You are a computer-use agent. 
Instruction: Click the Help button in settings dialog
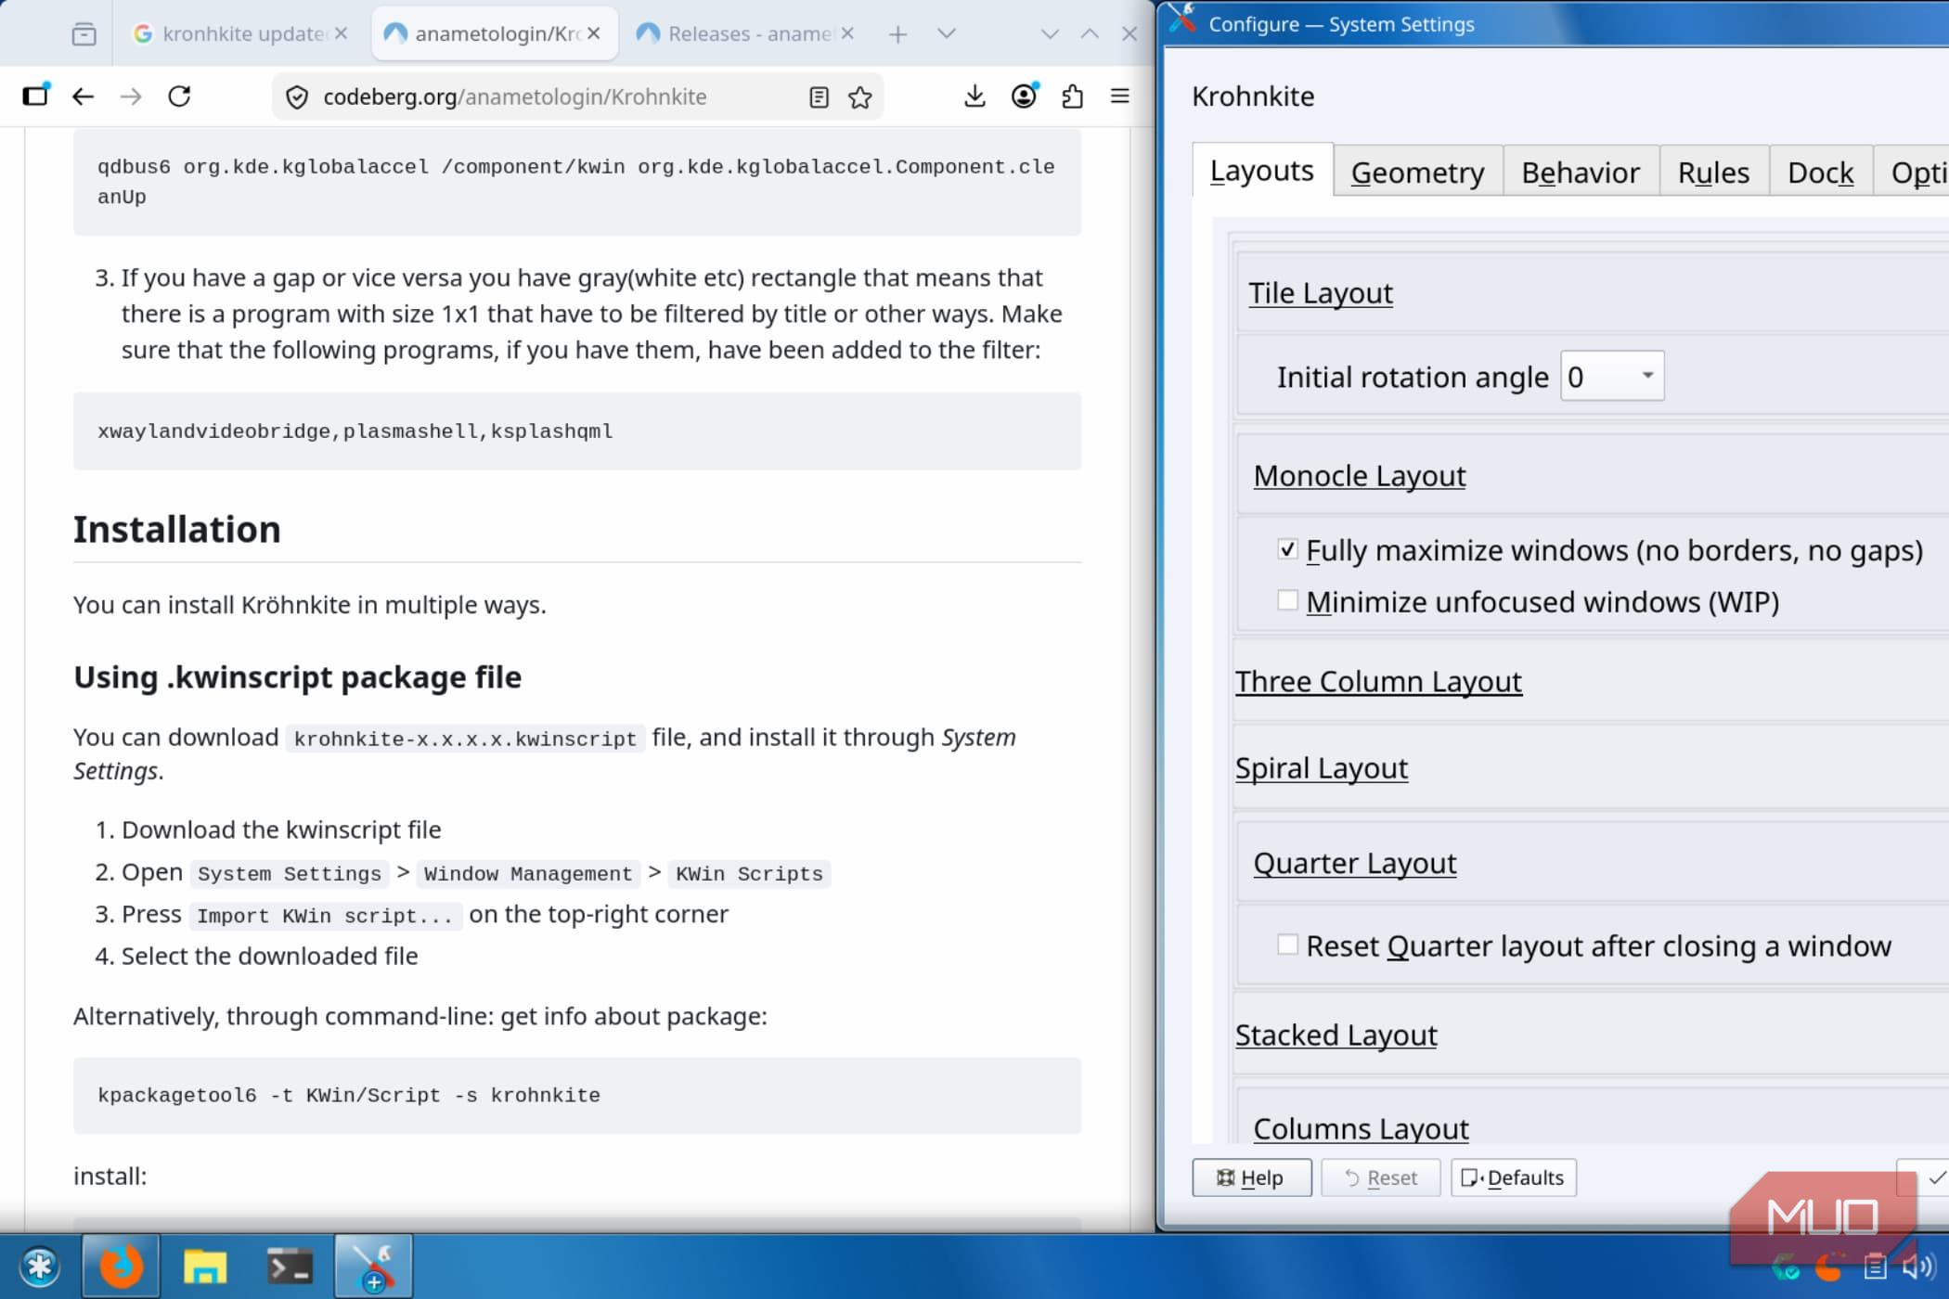coord(1252,1177)
